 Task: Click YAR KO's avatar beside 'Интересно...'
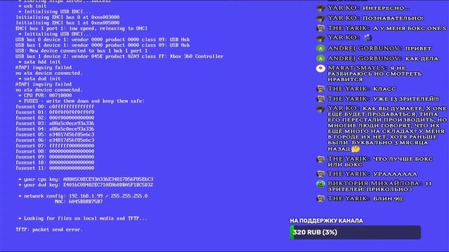(321, 8)
